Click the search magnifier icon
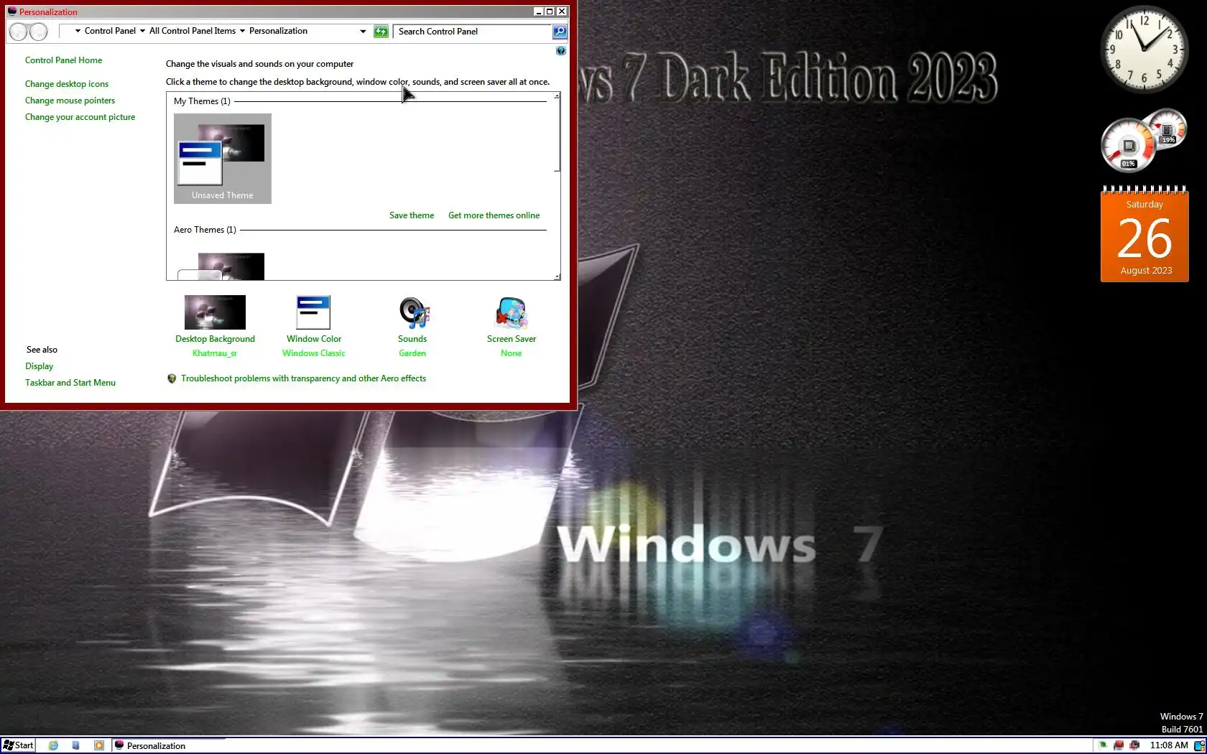The width and height of the screenshot is (1207, 754). pos(560,32)
